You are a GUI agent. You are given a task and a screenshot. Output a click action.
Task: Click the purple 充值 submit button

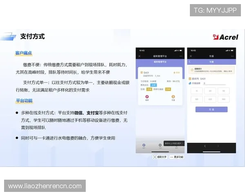point(212,109)
